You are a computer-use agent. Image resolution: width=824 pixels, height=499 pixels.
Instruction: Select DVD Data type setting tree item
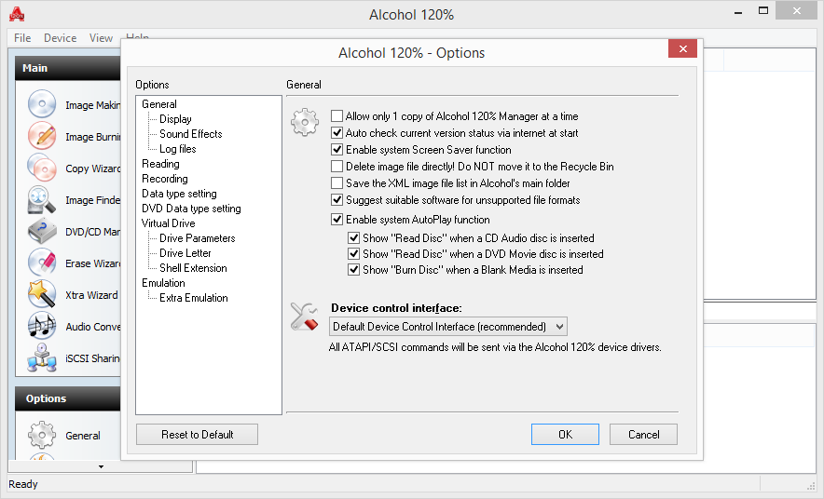[191, 209]
